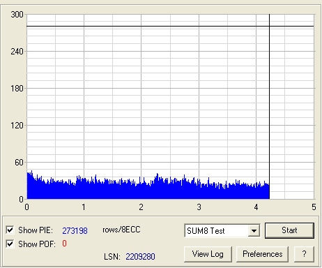322x268 pixels.
Task: Click the question mark help button
Action: pos(304,254)
